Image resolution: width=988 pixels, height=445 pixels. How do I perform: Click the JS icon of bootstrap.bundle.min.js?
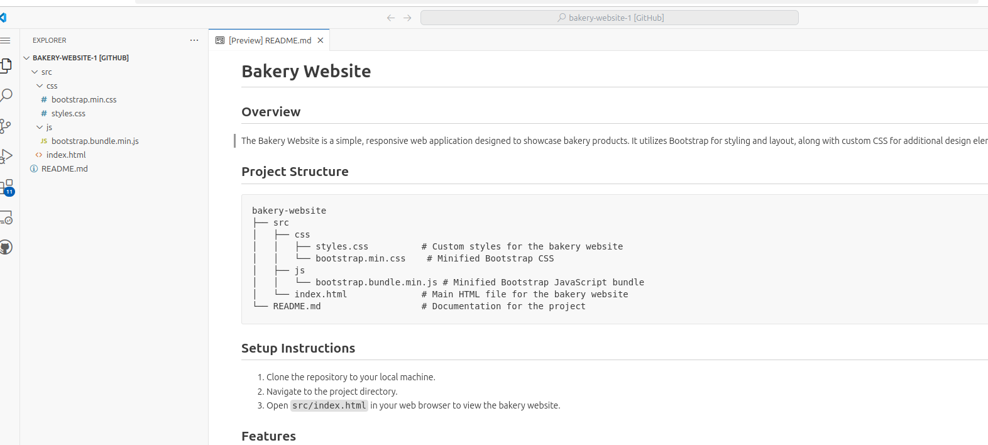click(x=44, y=141)
